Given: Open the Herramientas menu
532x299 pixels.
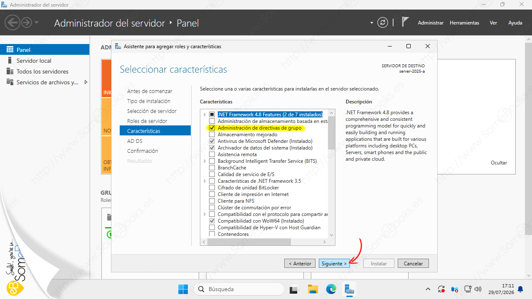Looking at the screenshot, I should tap(464, 23).
